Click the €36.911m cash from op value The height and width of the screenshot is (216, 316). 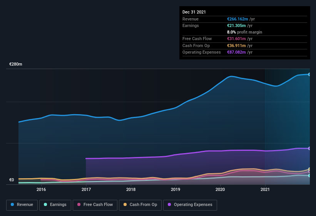pos(236,46)
